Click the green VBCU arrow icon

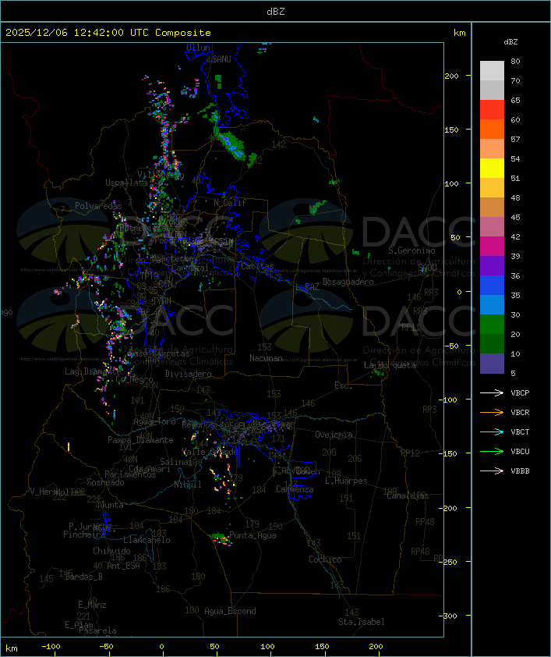[x=492, y=451]
